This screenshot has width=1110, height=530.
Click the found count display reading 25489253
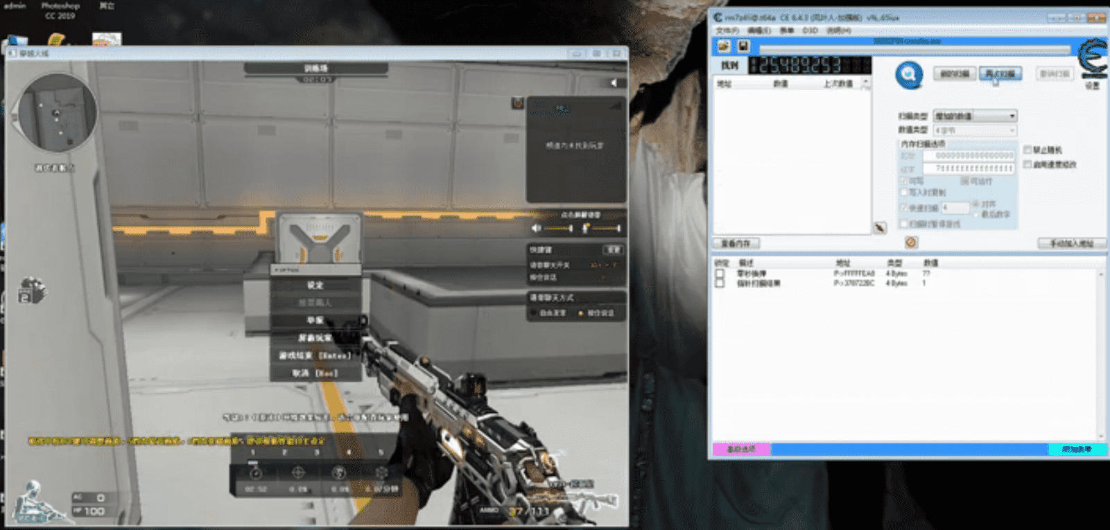(810, 65)
